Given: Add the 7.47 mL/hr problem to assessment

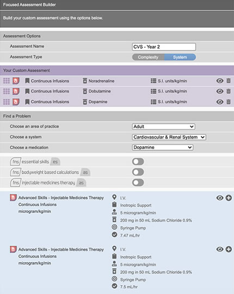Looking at the screenshot, I should tap(229, 198).
